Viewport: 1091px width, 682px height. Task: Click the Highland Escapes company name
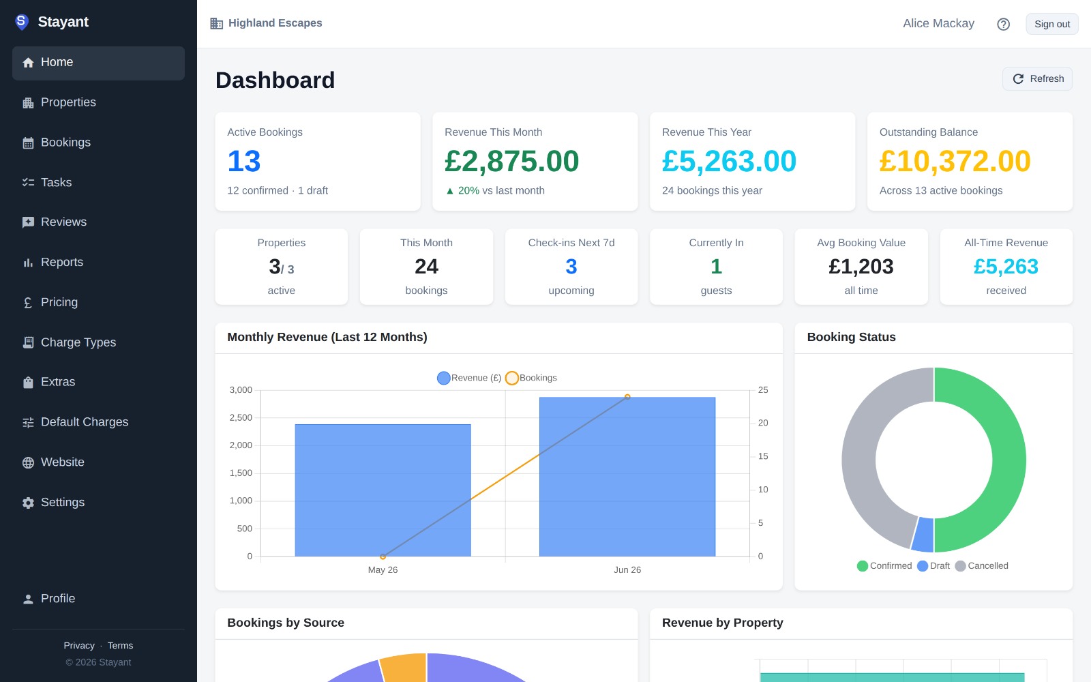tap(275, 23)
